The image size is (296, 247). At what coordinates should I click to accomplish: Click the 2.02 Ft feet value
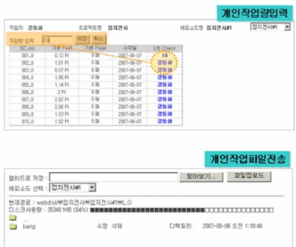(x=62, y=99)
